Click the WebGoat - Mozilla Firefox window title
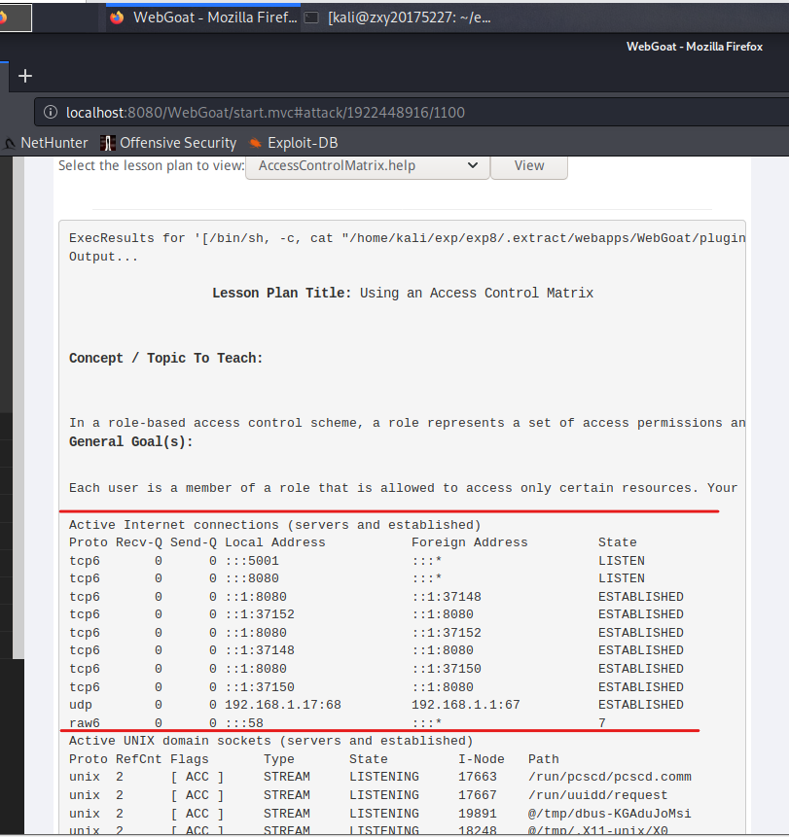The width and height of the screenshot is (789, 837). click(x=695, y=47)
